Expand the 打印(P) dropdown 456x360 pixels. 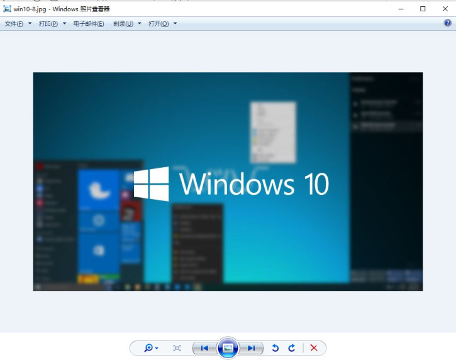(52, 24)
